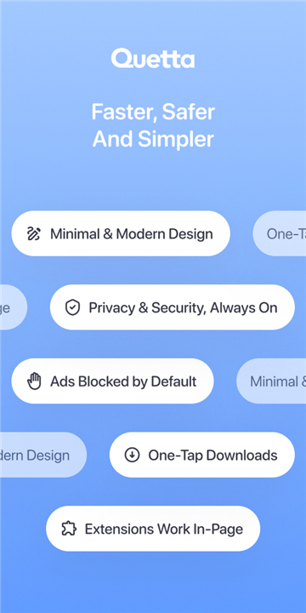Screen dimensions: 306x613
Task: Tap the pencil-ruler design icon
Action: click(34, 234)
